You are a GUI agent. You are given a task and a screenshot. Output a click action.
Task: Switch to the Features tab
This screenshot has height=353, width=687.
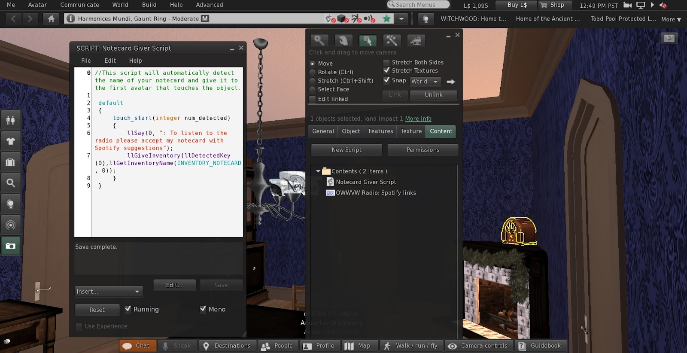click(380, 131)
